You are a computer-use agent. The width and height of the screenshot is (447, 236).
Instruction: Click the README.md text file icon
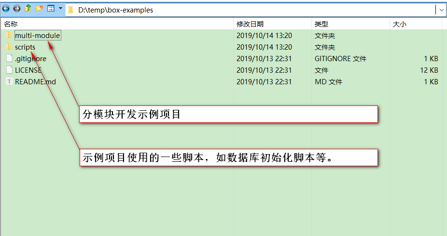click(x=9, y=81)
